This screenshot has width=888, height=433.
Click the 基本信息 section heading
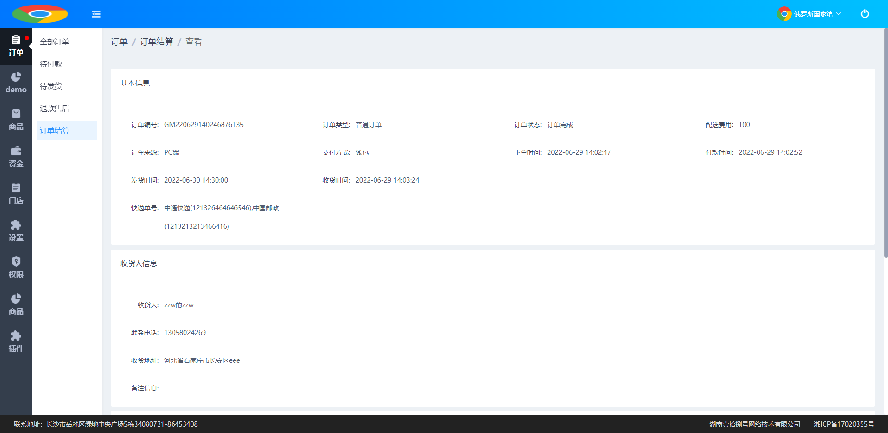pos(135,83)
